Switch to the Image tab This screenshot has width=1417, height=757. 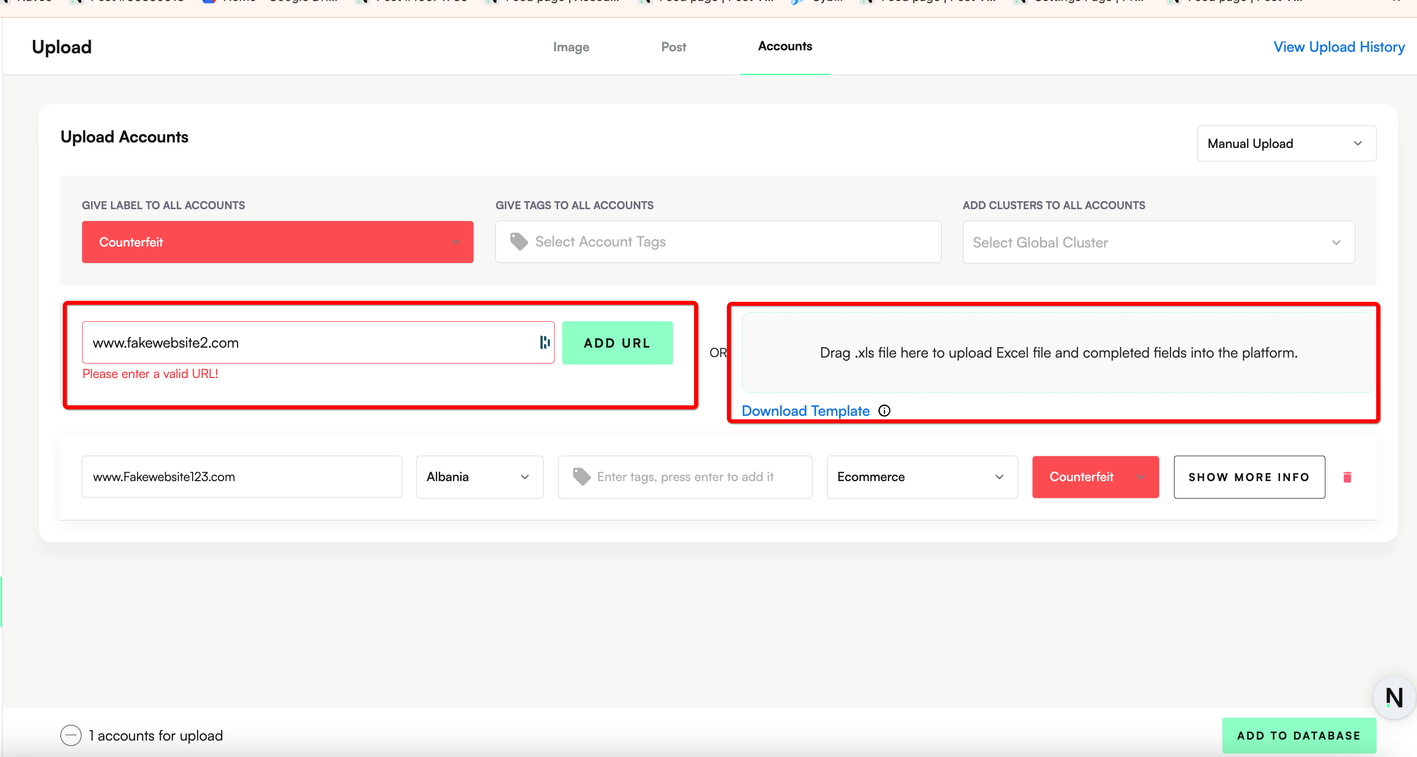[571, 47]
